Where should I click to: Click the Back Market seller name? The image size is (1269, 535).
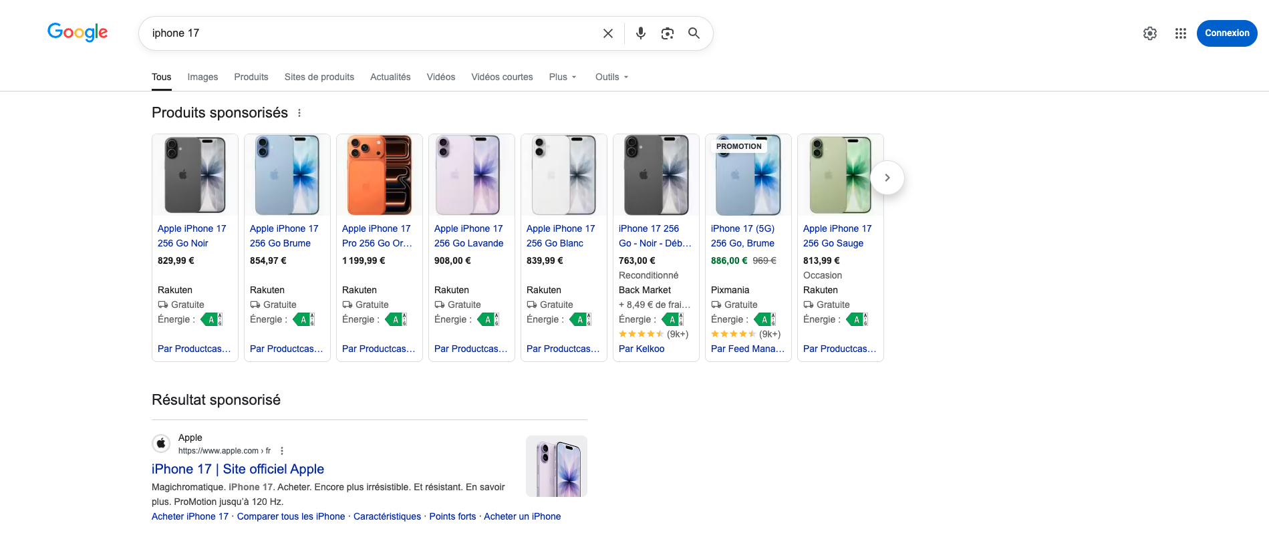point(645,290)
